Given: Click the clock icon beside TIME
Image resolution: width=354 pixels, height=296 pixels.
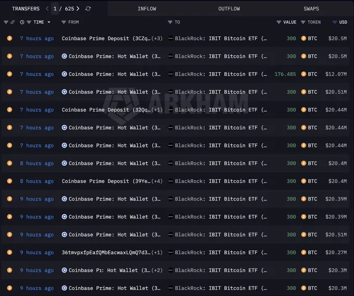Looking at the screenshot, I should [22, 22].
